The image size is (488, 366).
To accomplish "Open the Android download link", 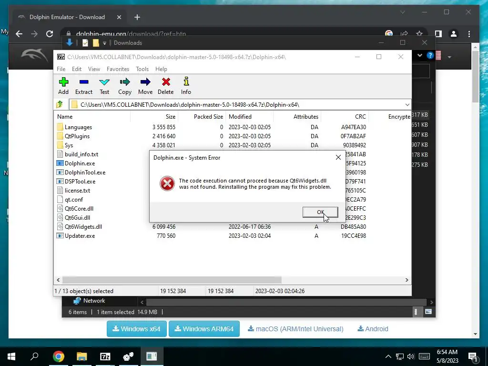I will pyautogui.click(x=373, y=329).
